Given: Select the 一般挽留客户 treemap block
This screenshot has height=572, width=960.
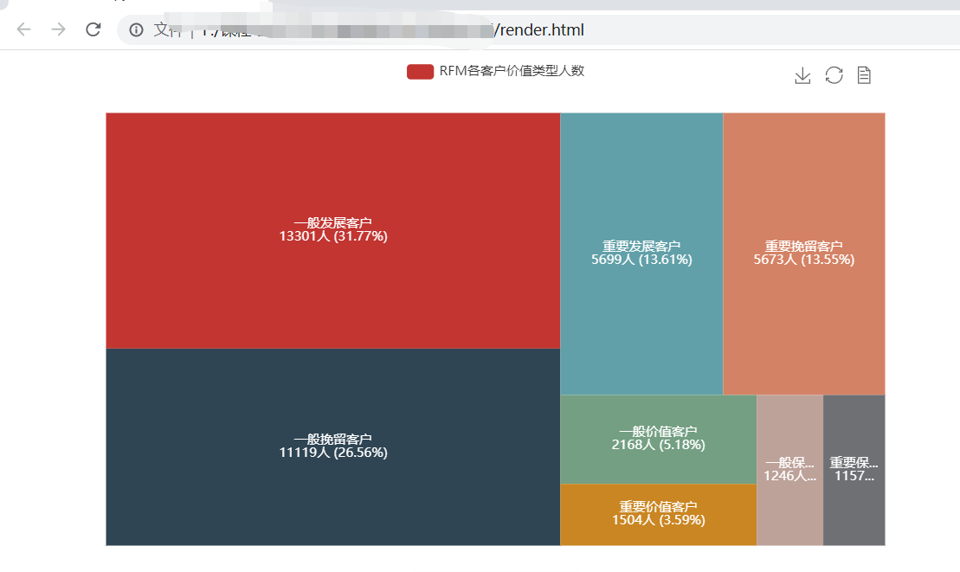Looking at the screenshot, I should [x=332, y=446].
